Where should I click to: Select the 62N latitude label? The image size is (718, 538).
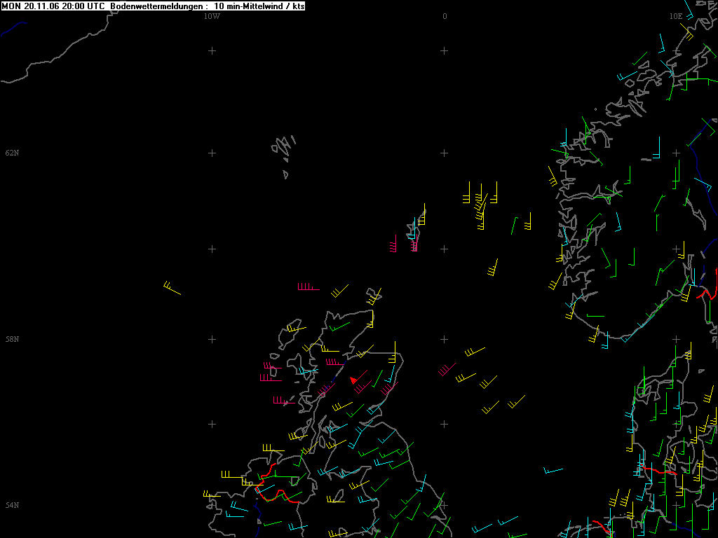(x=12, y=153)
